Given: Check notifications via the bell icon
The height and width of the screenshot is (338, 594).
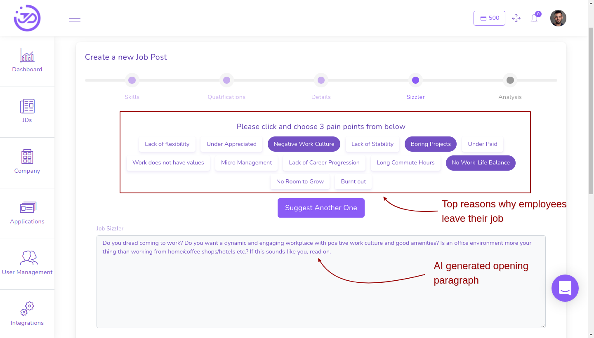Looking at the screenshot, I should pos(534,18).
